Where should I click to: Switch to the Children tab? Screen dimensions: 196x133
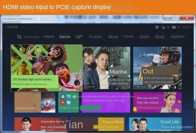[49, 37]
